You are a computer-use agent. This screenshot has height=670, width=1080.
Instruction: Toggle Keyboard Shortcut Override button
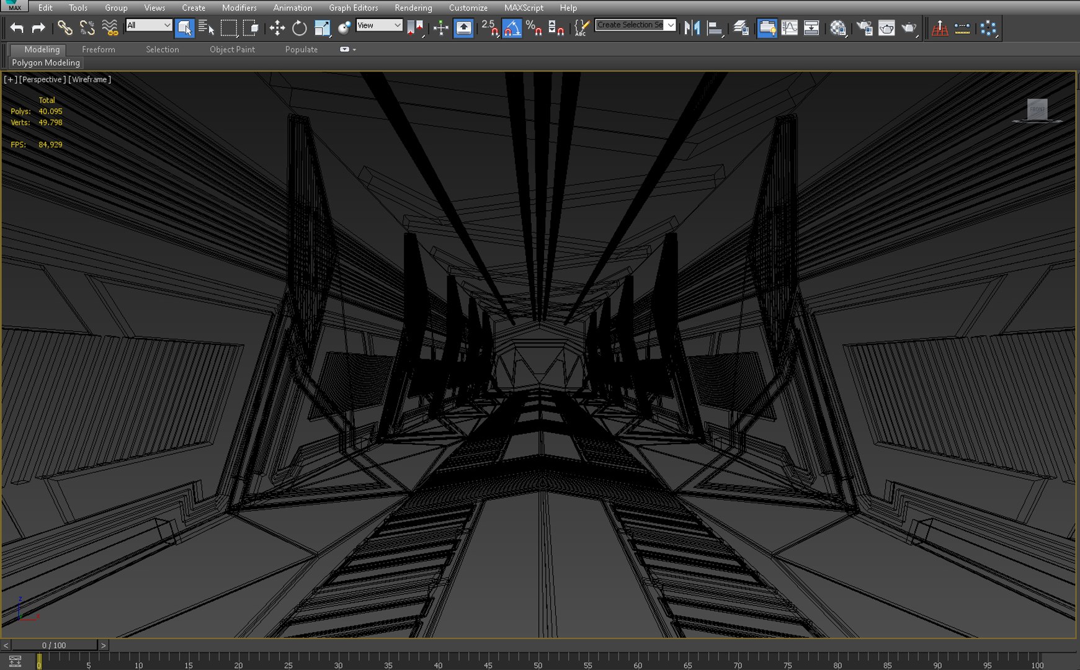(x=463, y=28)
